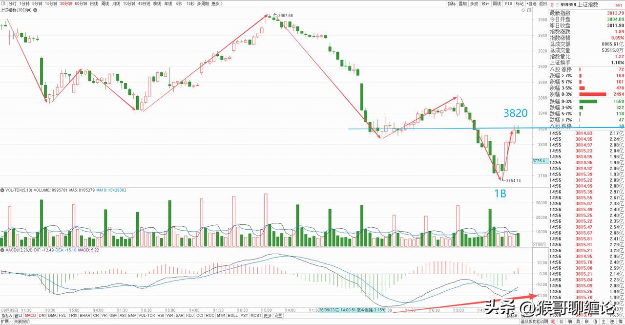Select the 笔 tick tab
The image size is (625, 325).
pos(553,321)
